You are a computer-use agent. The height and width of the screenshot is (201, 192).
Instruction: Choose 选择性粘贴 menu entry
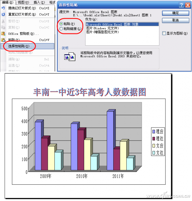pyautogui.click(x=27, y=46)
